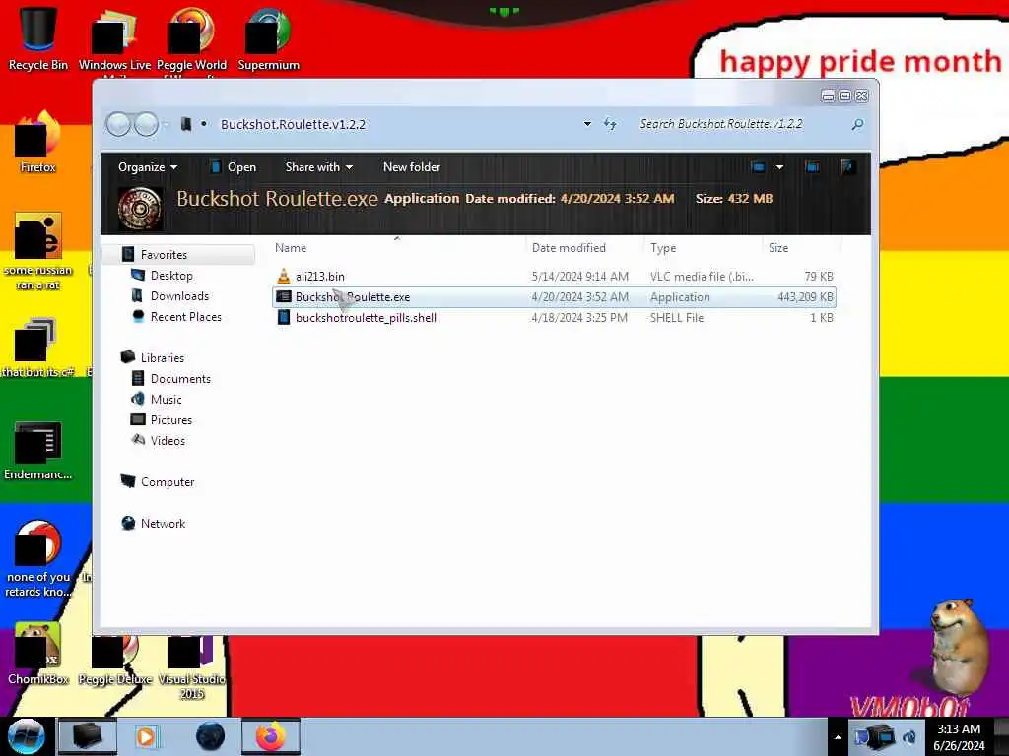Select 'none of you' desktop icon
1009x756 pixels.
[x=37, y=558]
